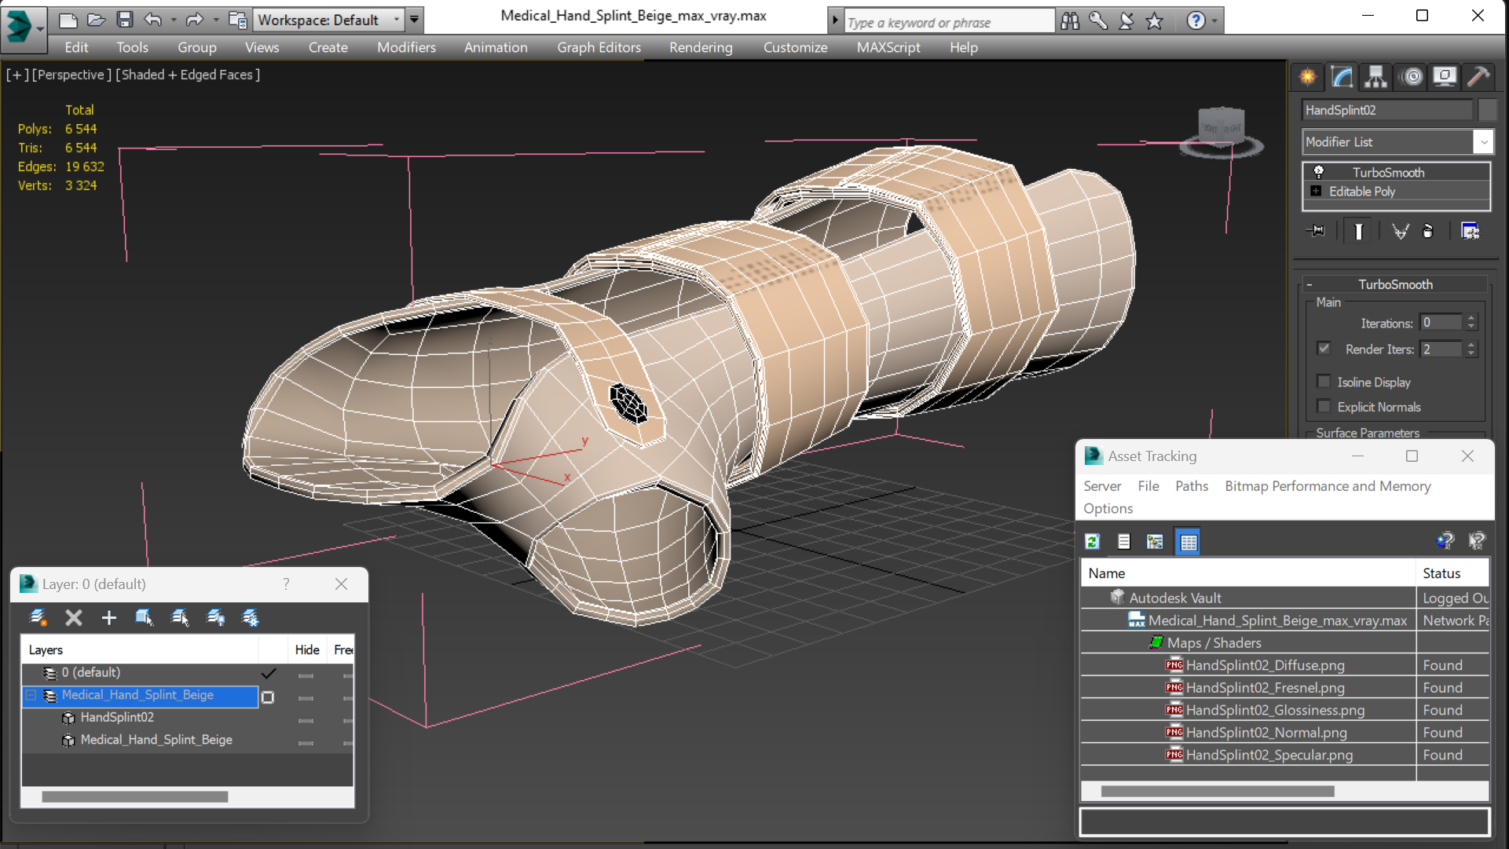Open the Graph Editors menu
Image resolution: width=1509 pixels, height=849 pixels.
tap(599, 47)
